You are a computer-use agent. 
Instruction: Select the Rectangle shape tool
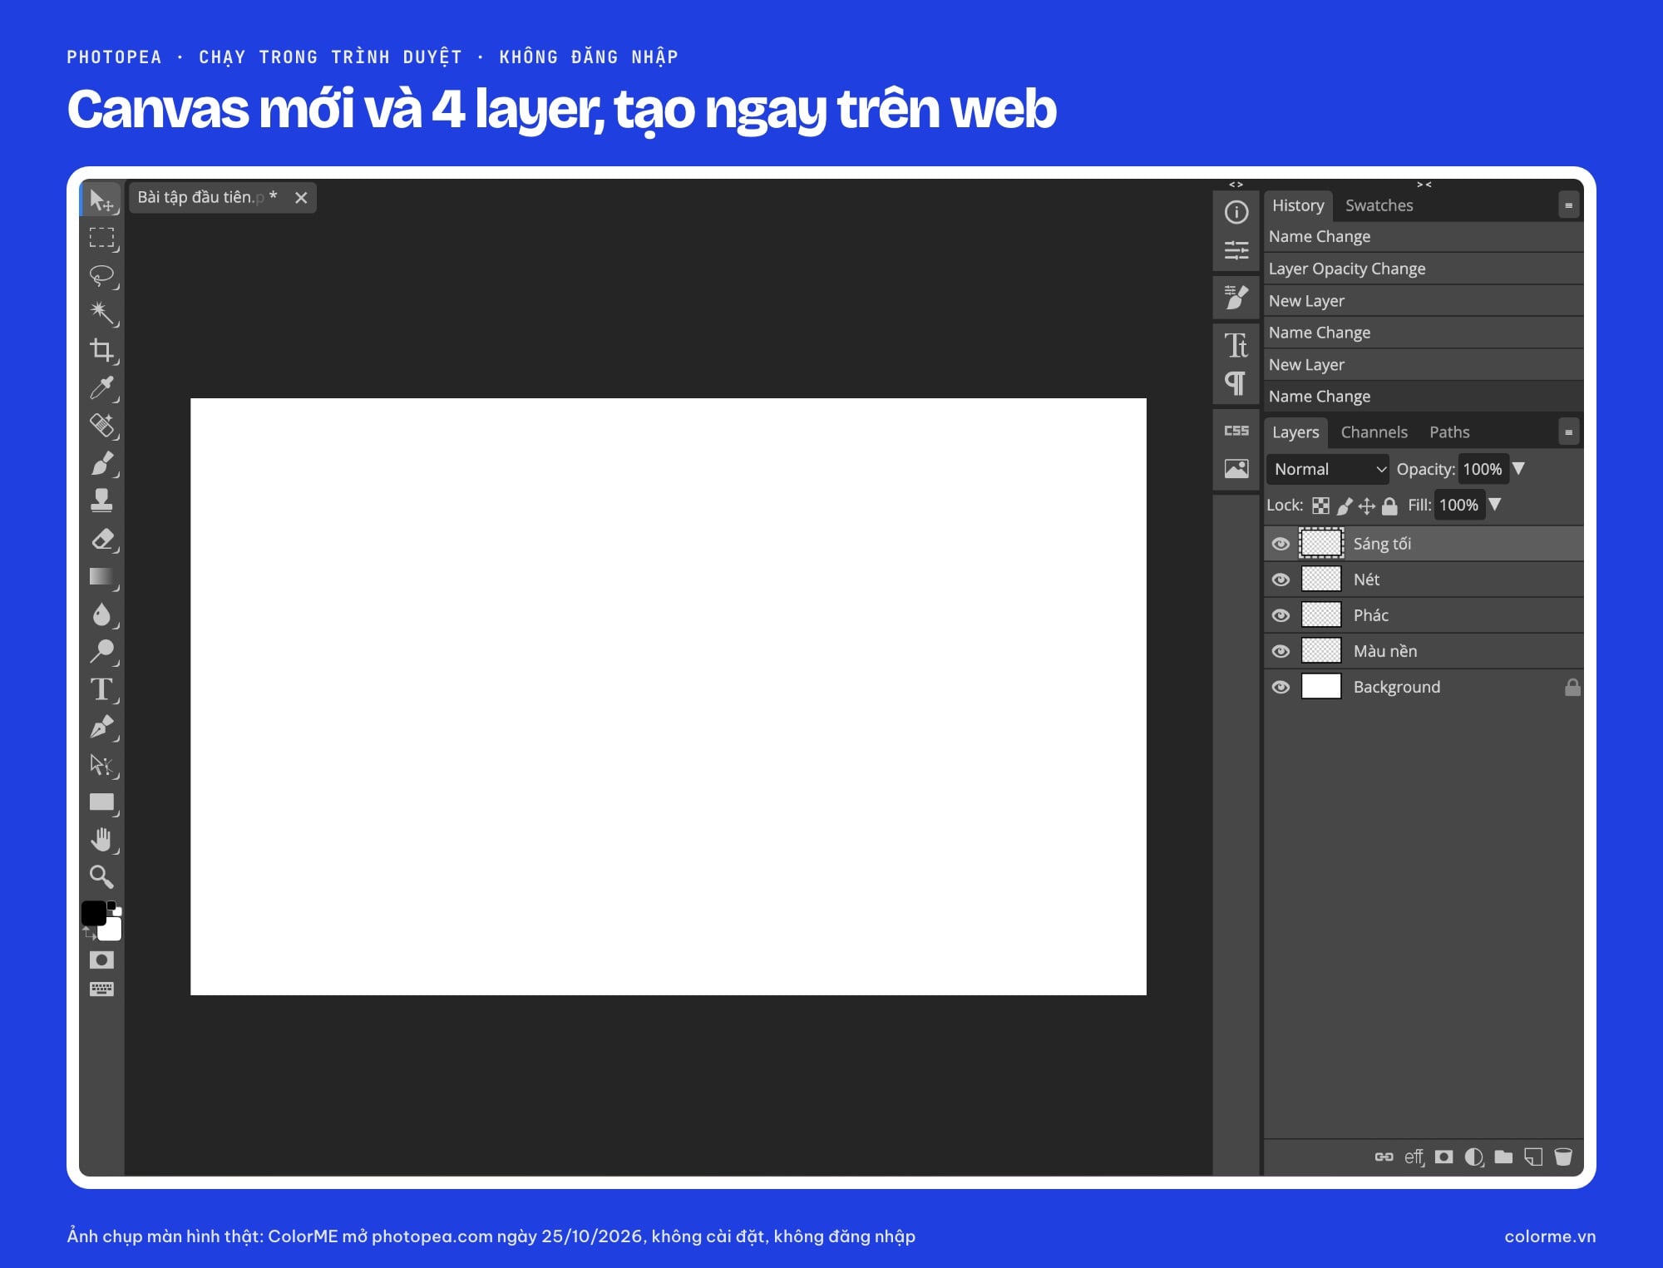[101, 802]
